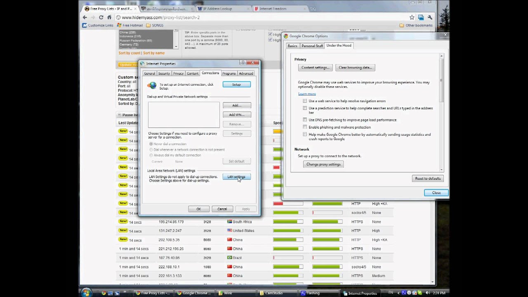The height and width of the screenshot is (297, 528).
Task: Open a new tab with plus button
Action: tap(313, 9)
